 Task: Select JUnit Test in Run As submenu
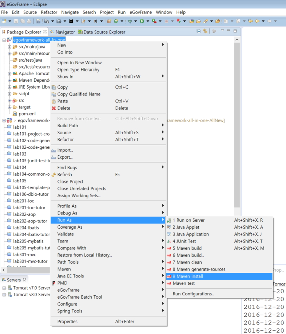[x=184, y=241]
